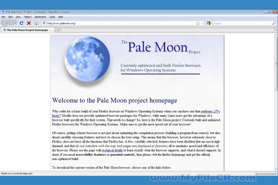Close the Pale Moon browser window
This screenshot has height=185, width=278.
coord(275,12)
